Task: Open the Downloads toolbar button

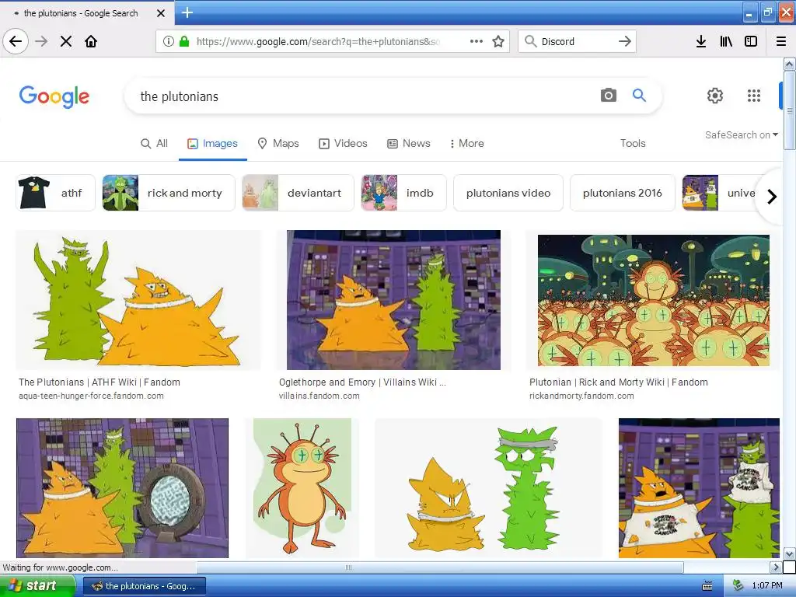Action: (x=701, y=41)
